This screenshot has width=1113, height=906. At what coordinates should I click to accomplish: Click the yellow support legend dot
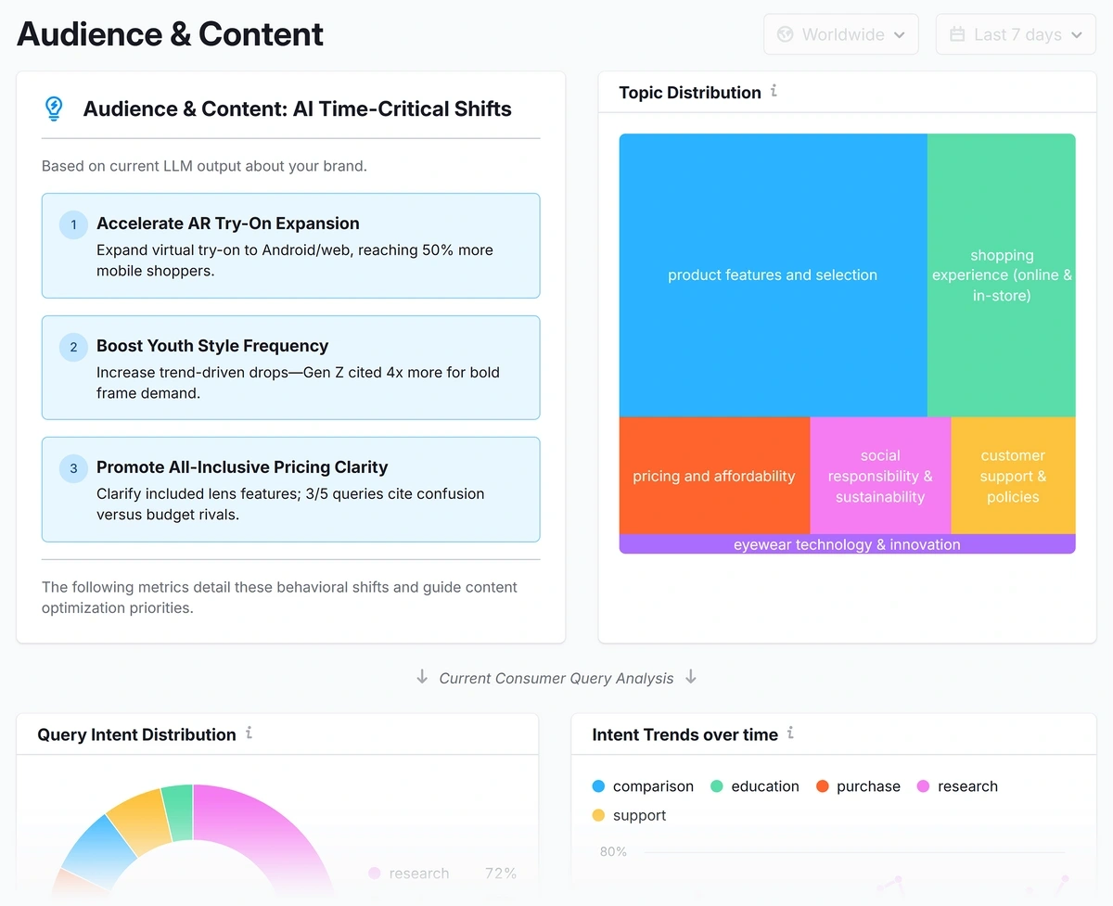tap(598, 815)
